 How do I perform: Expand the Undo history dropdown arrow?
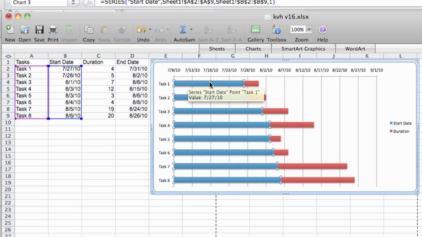(x=150, y=30)
